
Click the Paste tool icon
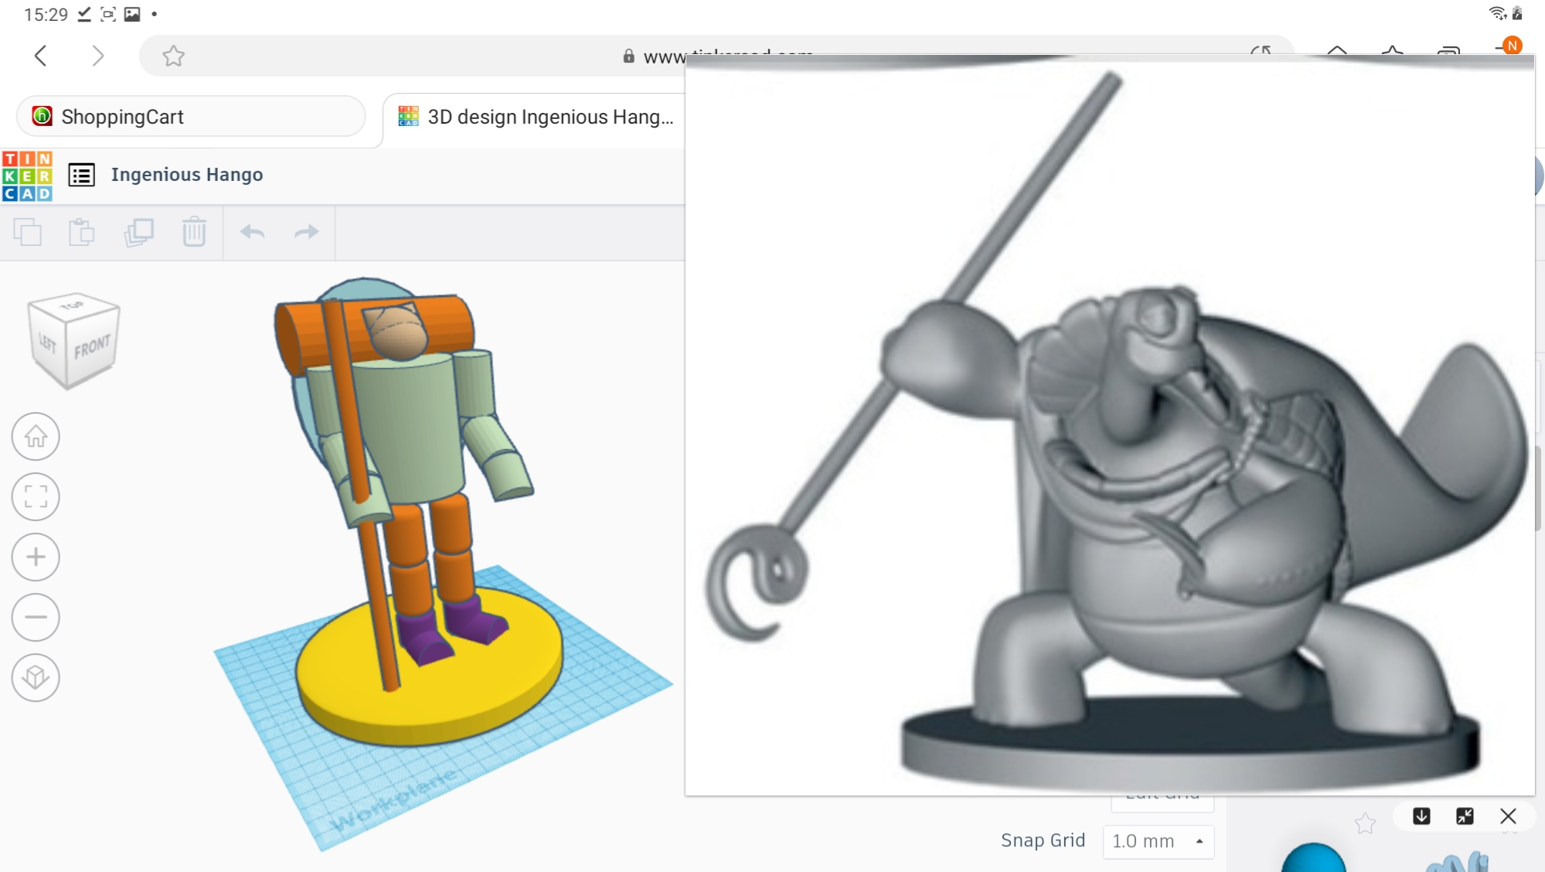81,232
